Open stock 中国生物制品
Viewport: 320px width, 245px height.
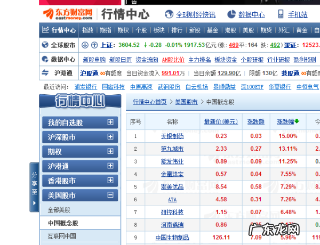click(172, 238)
